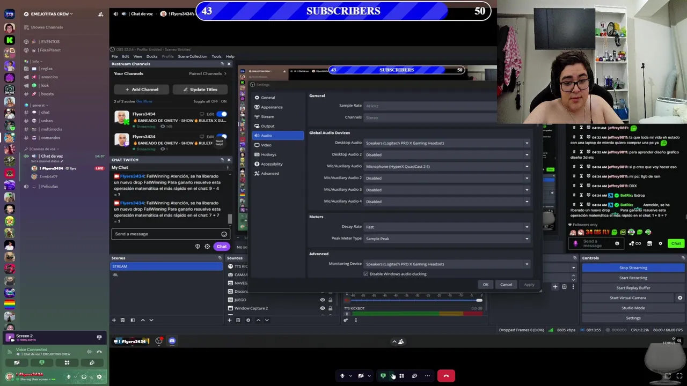Open virtual camera settings gear icon
The height and width of the screenshot is (386, 687).
point(680,298)
